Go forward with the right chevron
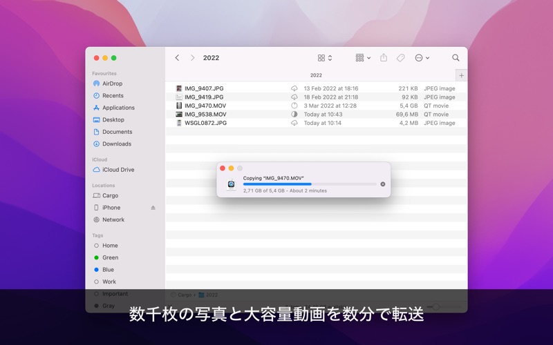The height and width of the screenshot is (345, 553). click(192, 58)
